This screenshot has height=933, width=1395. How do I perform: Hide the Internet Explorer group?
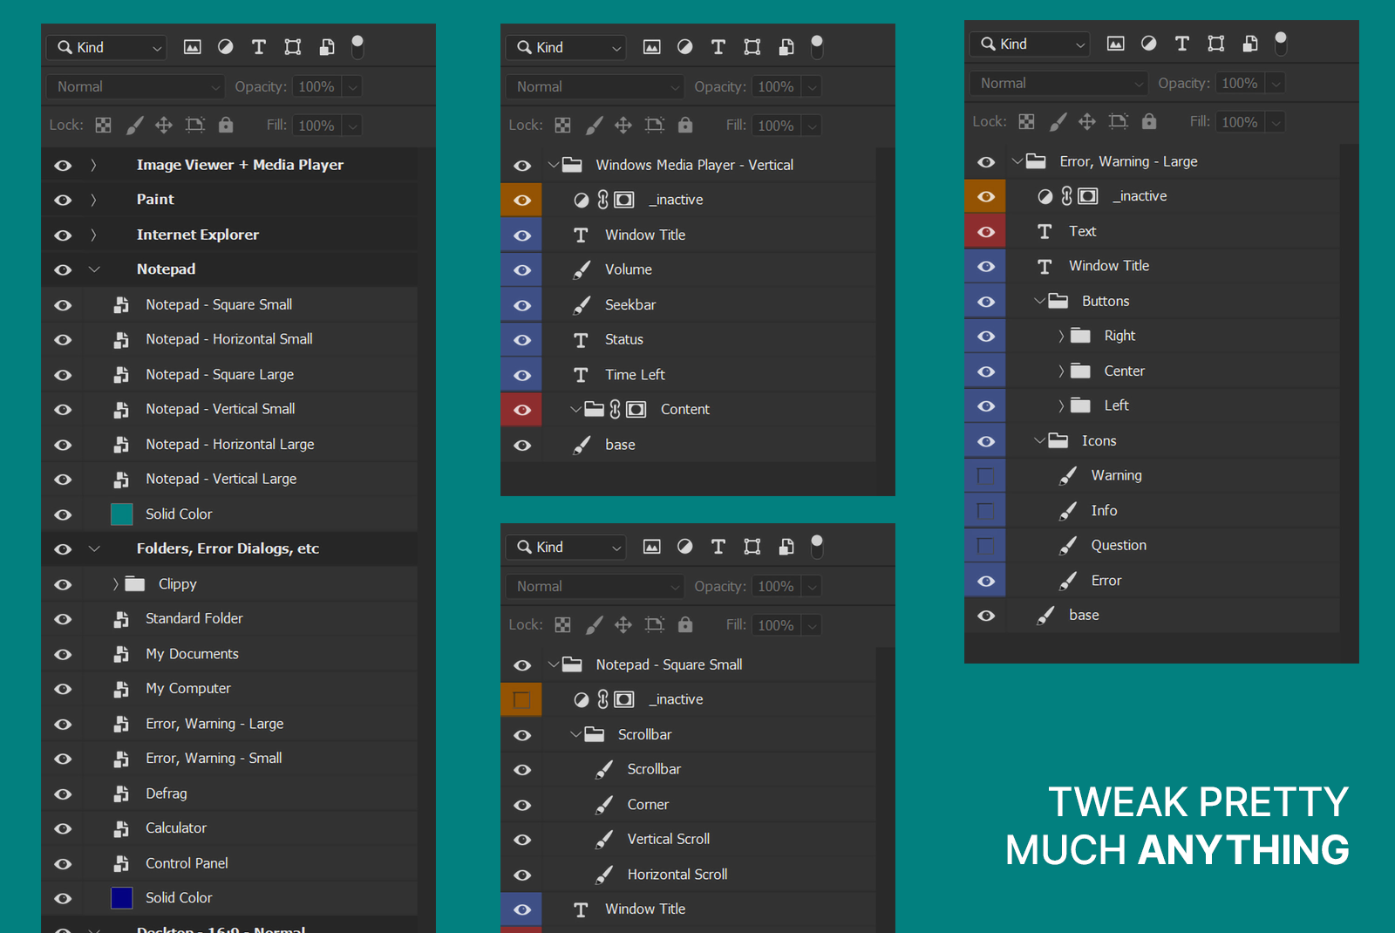(63, 235)
